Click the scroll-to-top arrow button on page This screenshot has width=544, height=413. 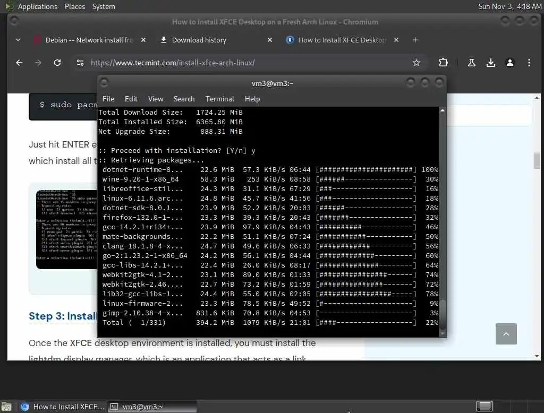pos(506,333)
